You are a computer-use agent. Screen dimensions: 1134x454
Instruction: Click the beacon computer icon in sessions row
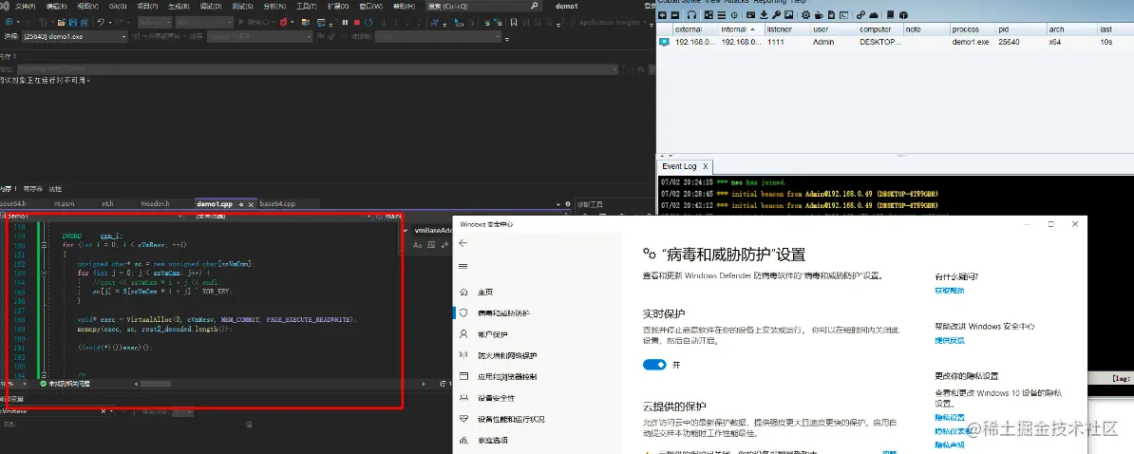tap(664, 42)
